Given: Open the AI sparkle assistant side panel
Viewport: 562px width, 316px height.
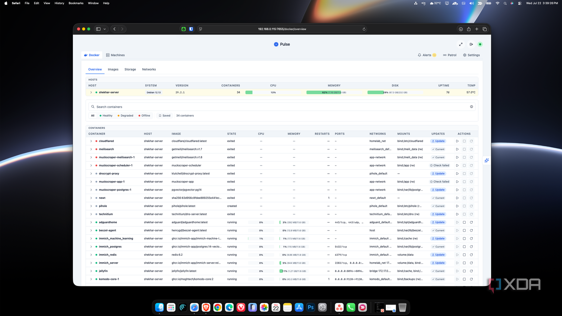Looking at the screenshot, I should click(x=487, y=160).
